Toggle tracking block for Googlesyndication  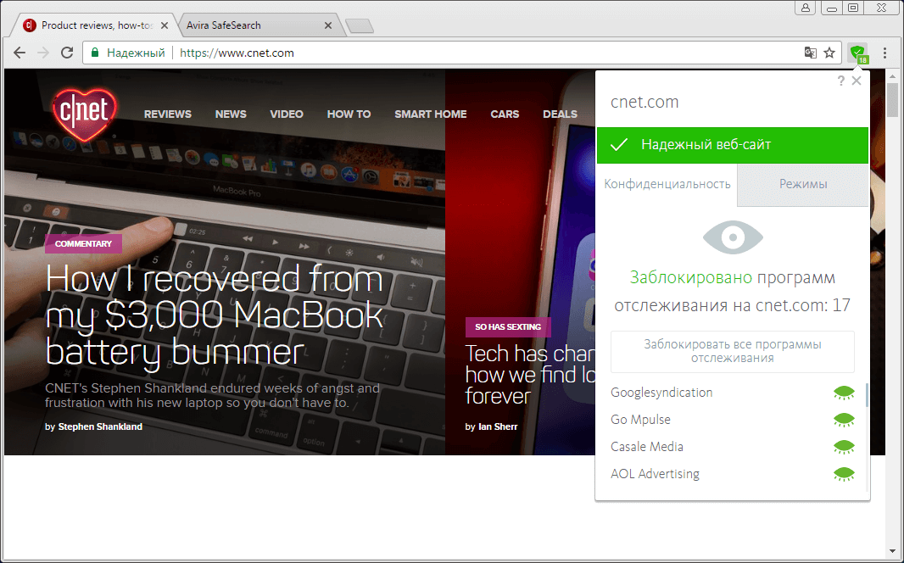[844, 393]
